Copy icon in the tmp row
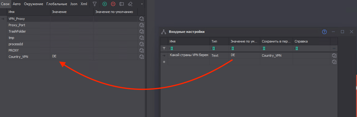The width and height of the screenshot is (357, 117). (141, 38)
